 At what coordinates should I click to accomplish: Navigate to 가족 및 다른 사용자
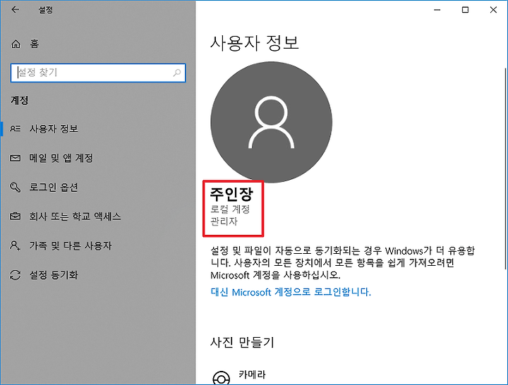[71, 245]
